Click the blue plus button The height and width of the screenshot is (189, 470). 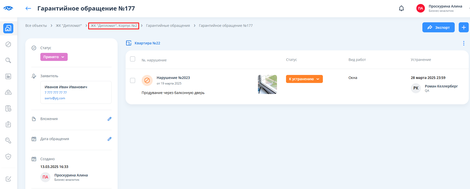coord(463,27)
